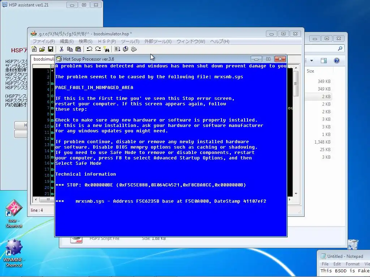Click the Redo arrow icon

coord(98,49)
